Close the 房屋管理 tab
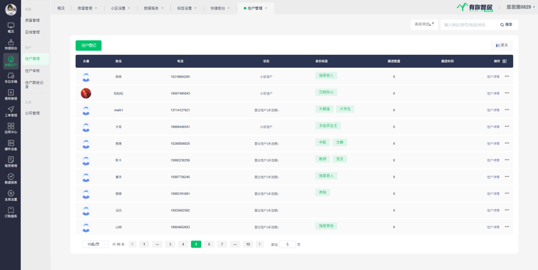The width and height of the screenshot is (538, 270). coord(96,8)
